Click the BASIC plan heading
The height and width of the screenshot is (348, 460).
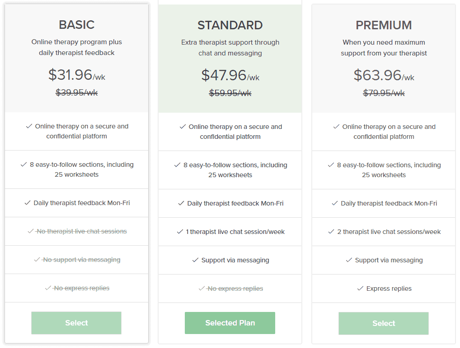pos(76,25)
